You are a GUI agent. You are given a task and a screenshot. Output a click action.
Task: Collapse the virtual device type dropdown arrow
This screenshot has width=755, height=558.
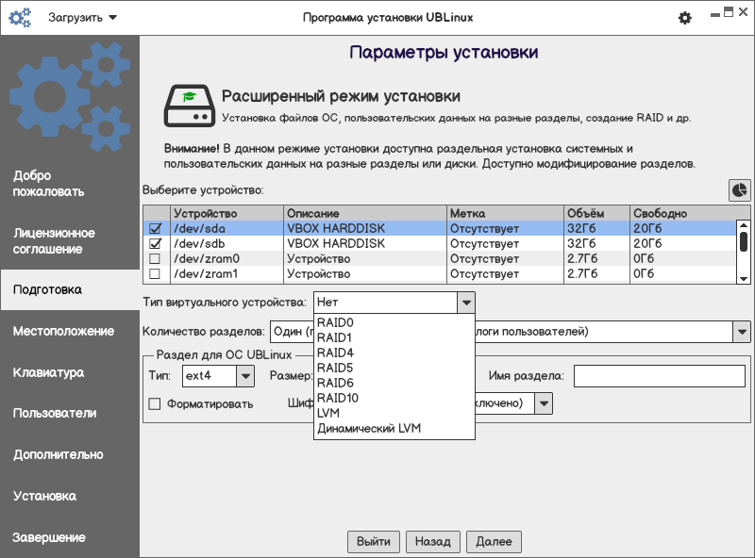pos(465,303)
